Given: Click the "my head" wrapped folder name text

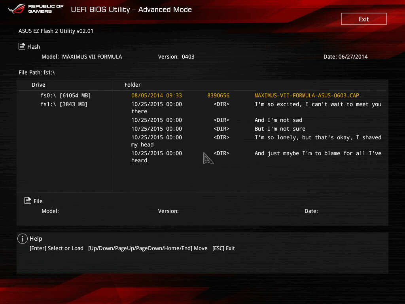Looking at the screenshot, I should coord(142,145).
